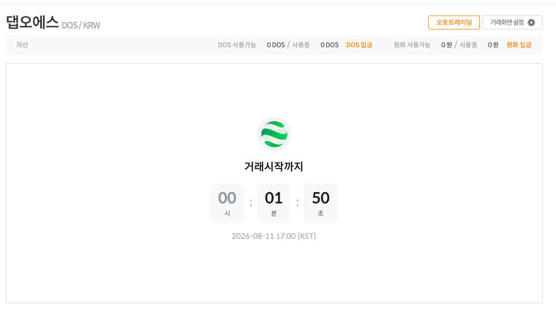Image resolution: width=556 pixels, height=322 pixels.
Task: Select the 댑오에스 coin title
Action: point(32,23)
